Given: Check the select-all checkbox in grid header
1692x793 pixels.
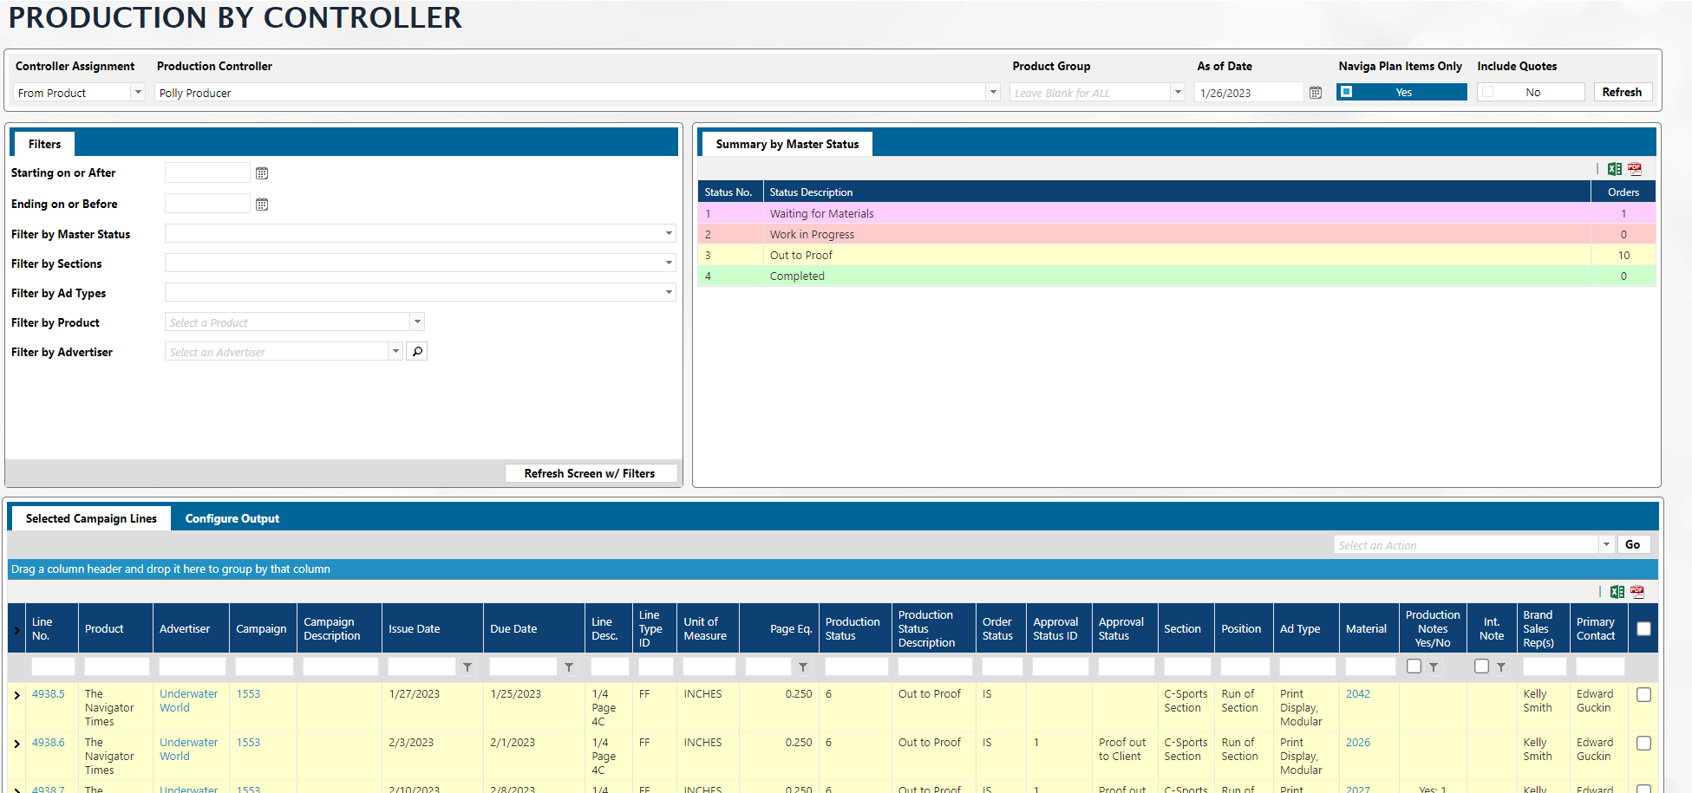Looking at the screenshot, I should pos(1643,629).
